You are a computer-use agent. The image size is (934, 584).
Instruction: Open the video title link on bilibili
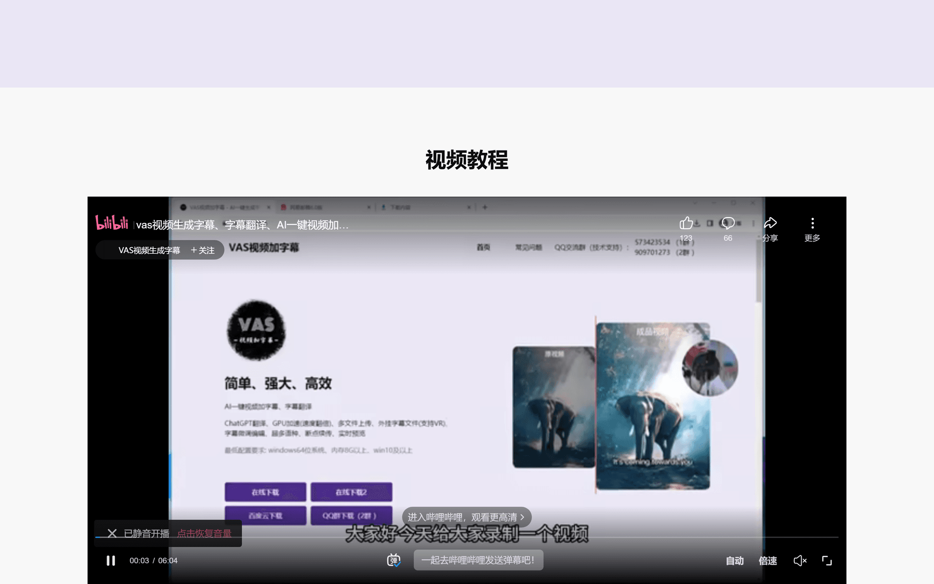[242, 225]
